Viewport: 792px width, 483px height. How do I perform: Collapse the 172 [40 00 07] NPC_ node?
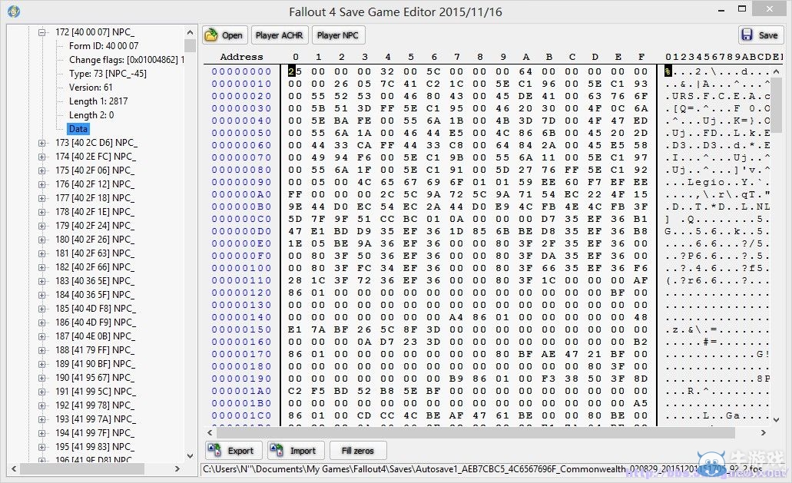point(42,32)
